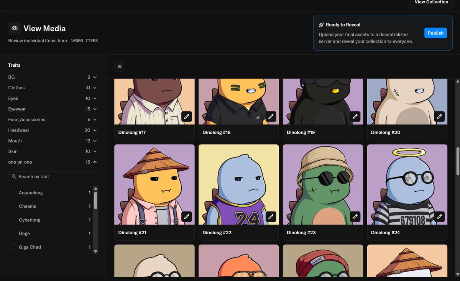Edit Dinolong #23 via pencil icon
This screenshot has height=281, width=460.
click(355, 217)
